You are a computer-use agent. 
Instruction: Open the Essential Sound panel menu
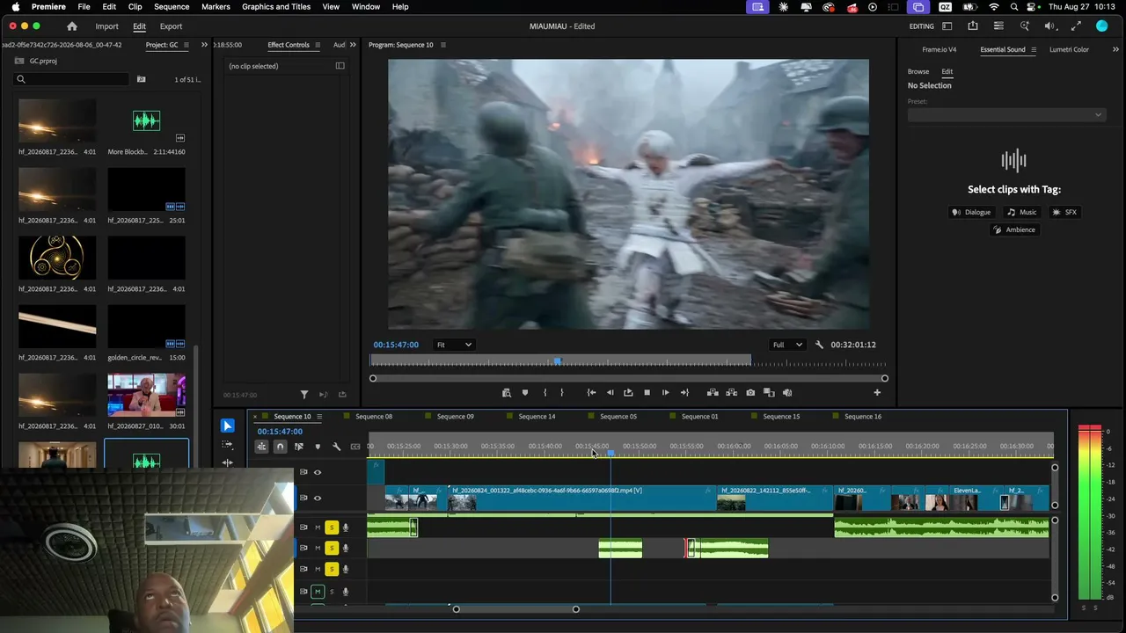(1034, 50)
